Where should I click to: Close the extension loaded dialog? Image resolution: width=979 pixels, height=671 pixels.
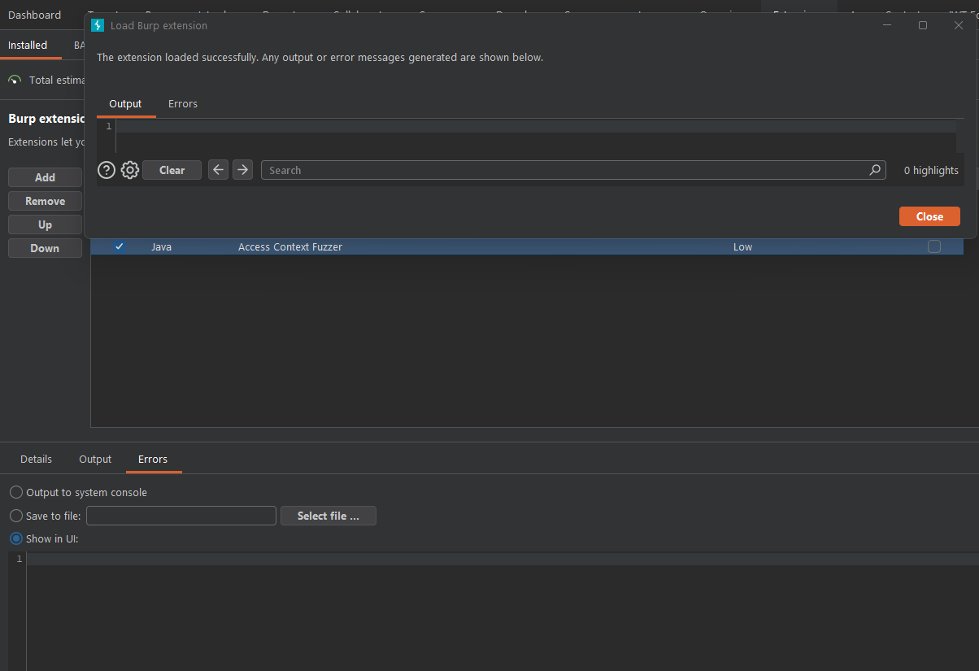tap(929, 216)
